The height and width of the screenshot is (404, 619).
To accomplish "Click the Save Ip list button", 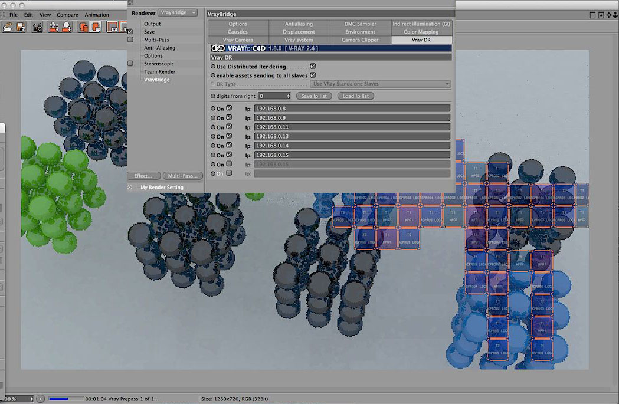I will [315, 96].
